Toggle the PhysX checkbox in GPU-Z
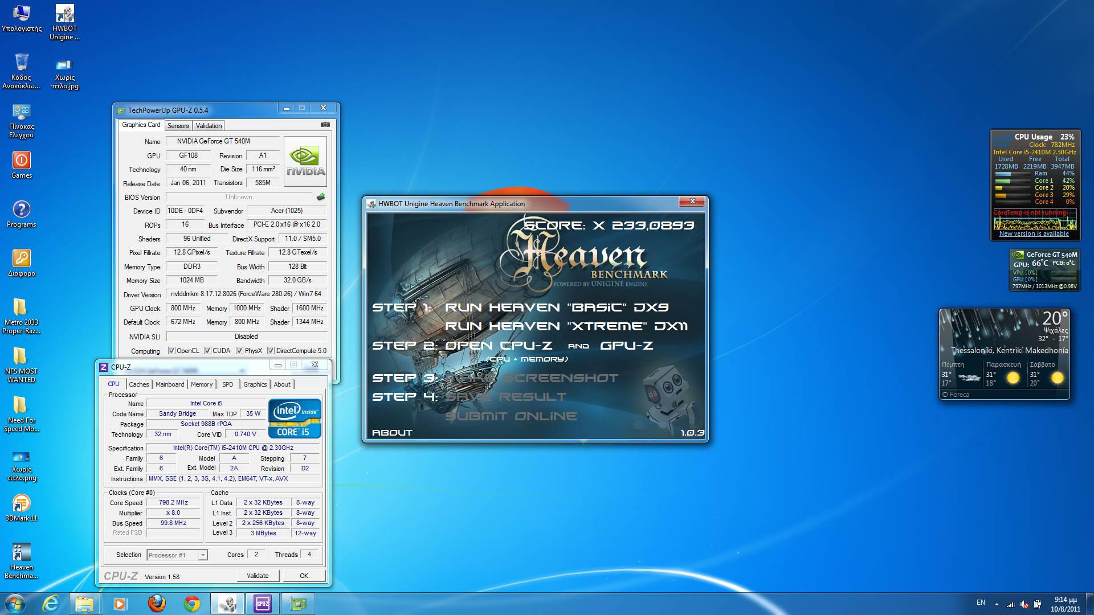 coord(239,351)
